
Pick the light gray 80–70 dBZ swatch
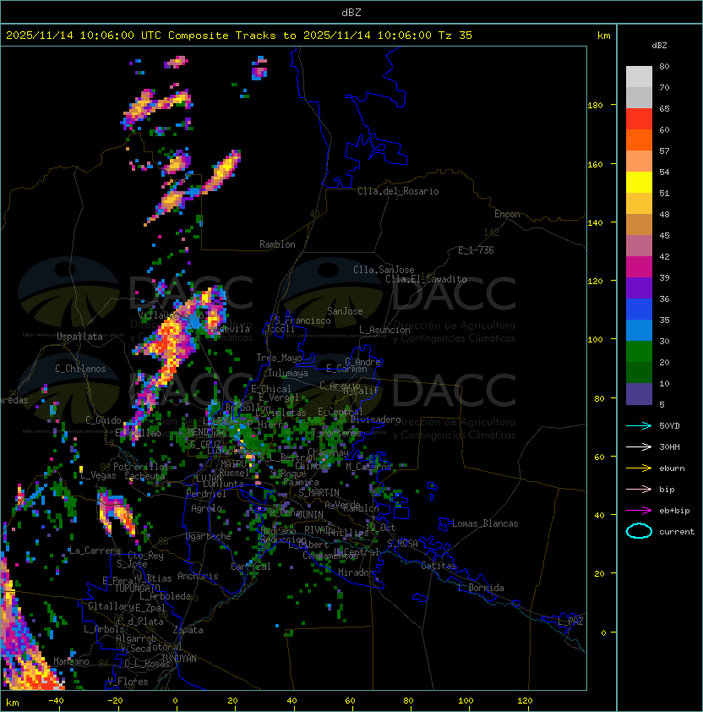pyautogui.click(x=639, y=76)
